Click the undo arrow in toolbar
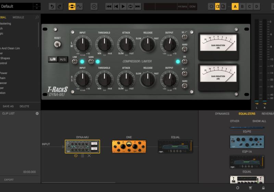The image size is (274, 192). tap(52, 7)
